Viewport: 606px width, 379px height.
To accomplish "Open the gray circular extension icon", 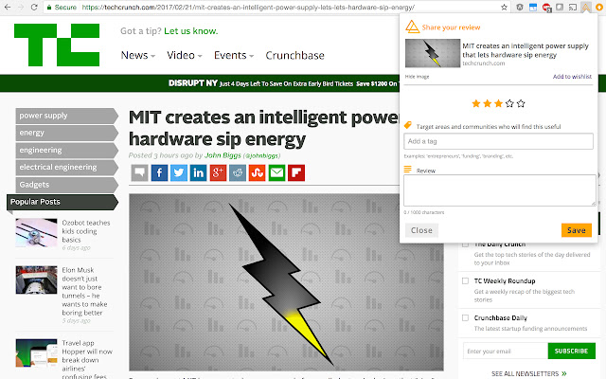I will 520,7.
